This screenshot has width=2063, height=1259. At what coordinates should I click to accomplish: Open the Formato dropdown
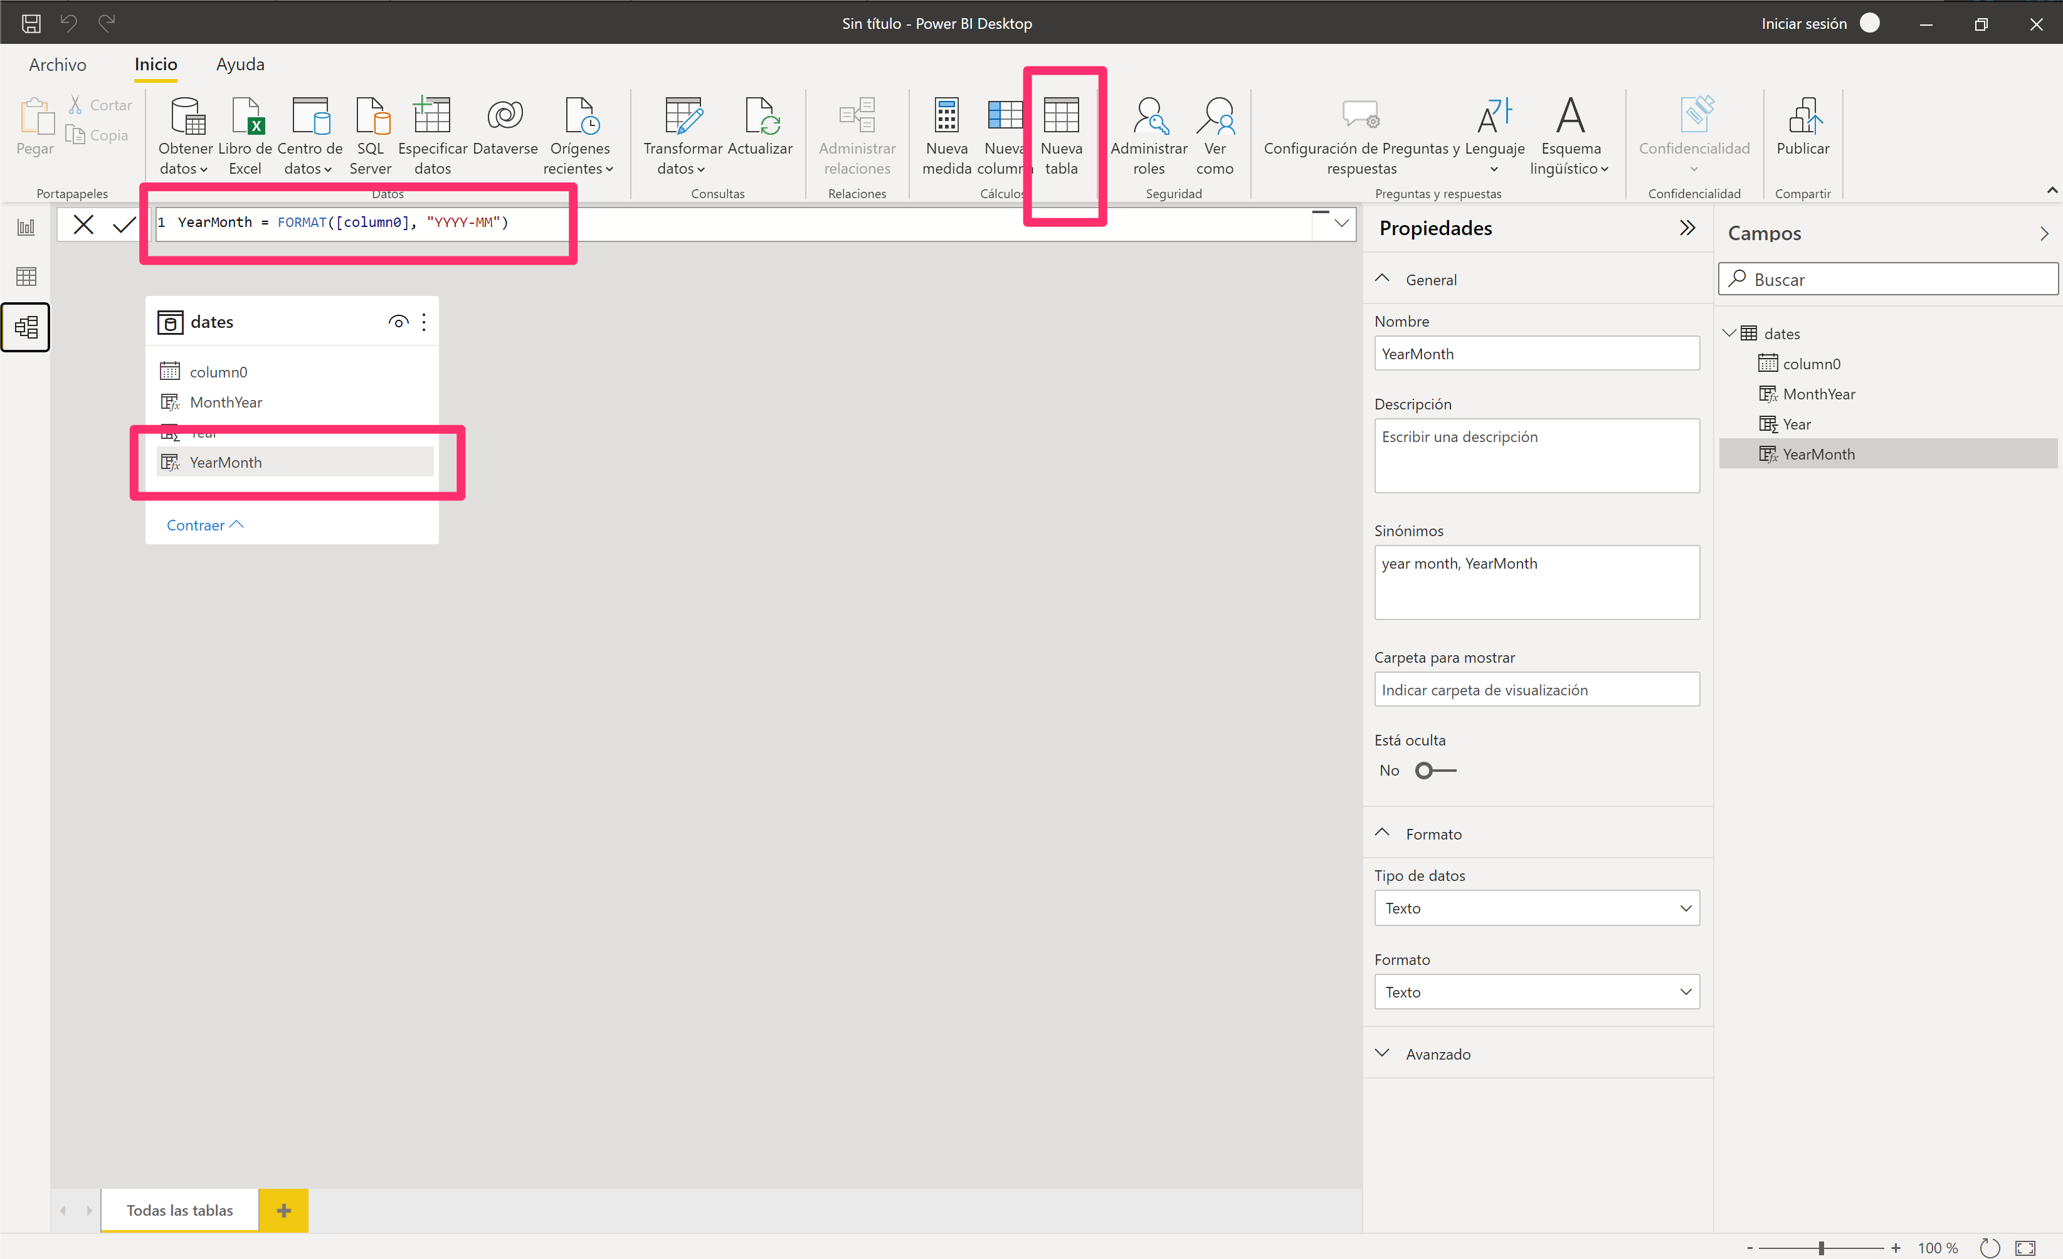(x=1536, y=992)
